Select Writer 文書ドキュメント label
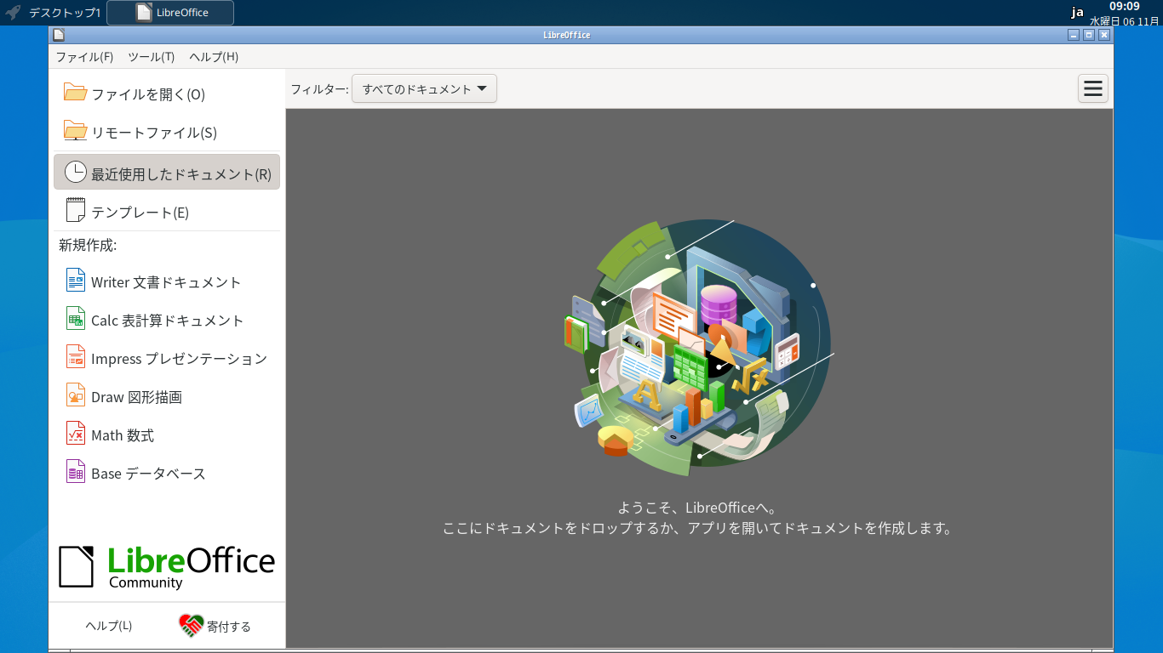The height and width of the screenshot is (653, 1163). coord(166,281)
